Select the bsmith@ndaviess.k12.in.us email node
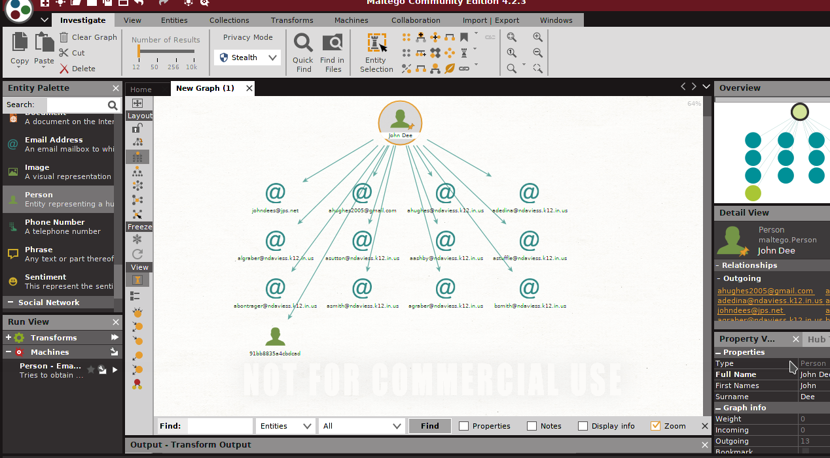The width and height of the screenshot is (830, 458). click(x=530, y=293)
